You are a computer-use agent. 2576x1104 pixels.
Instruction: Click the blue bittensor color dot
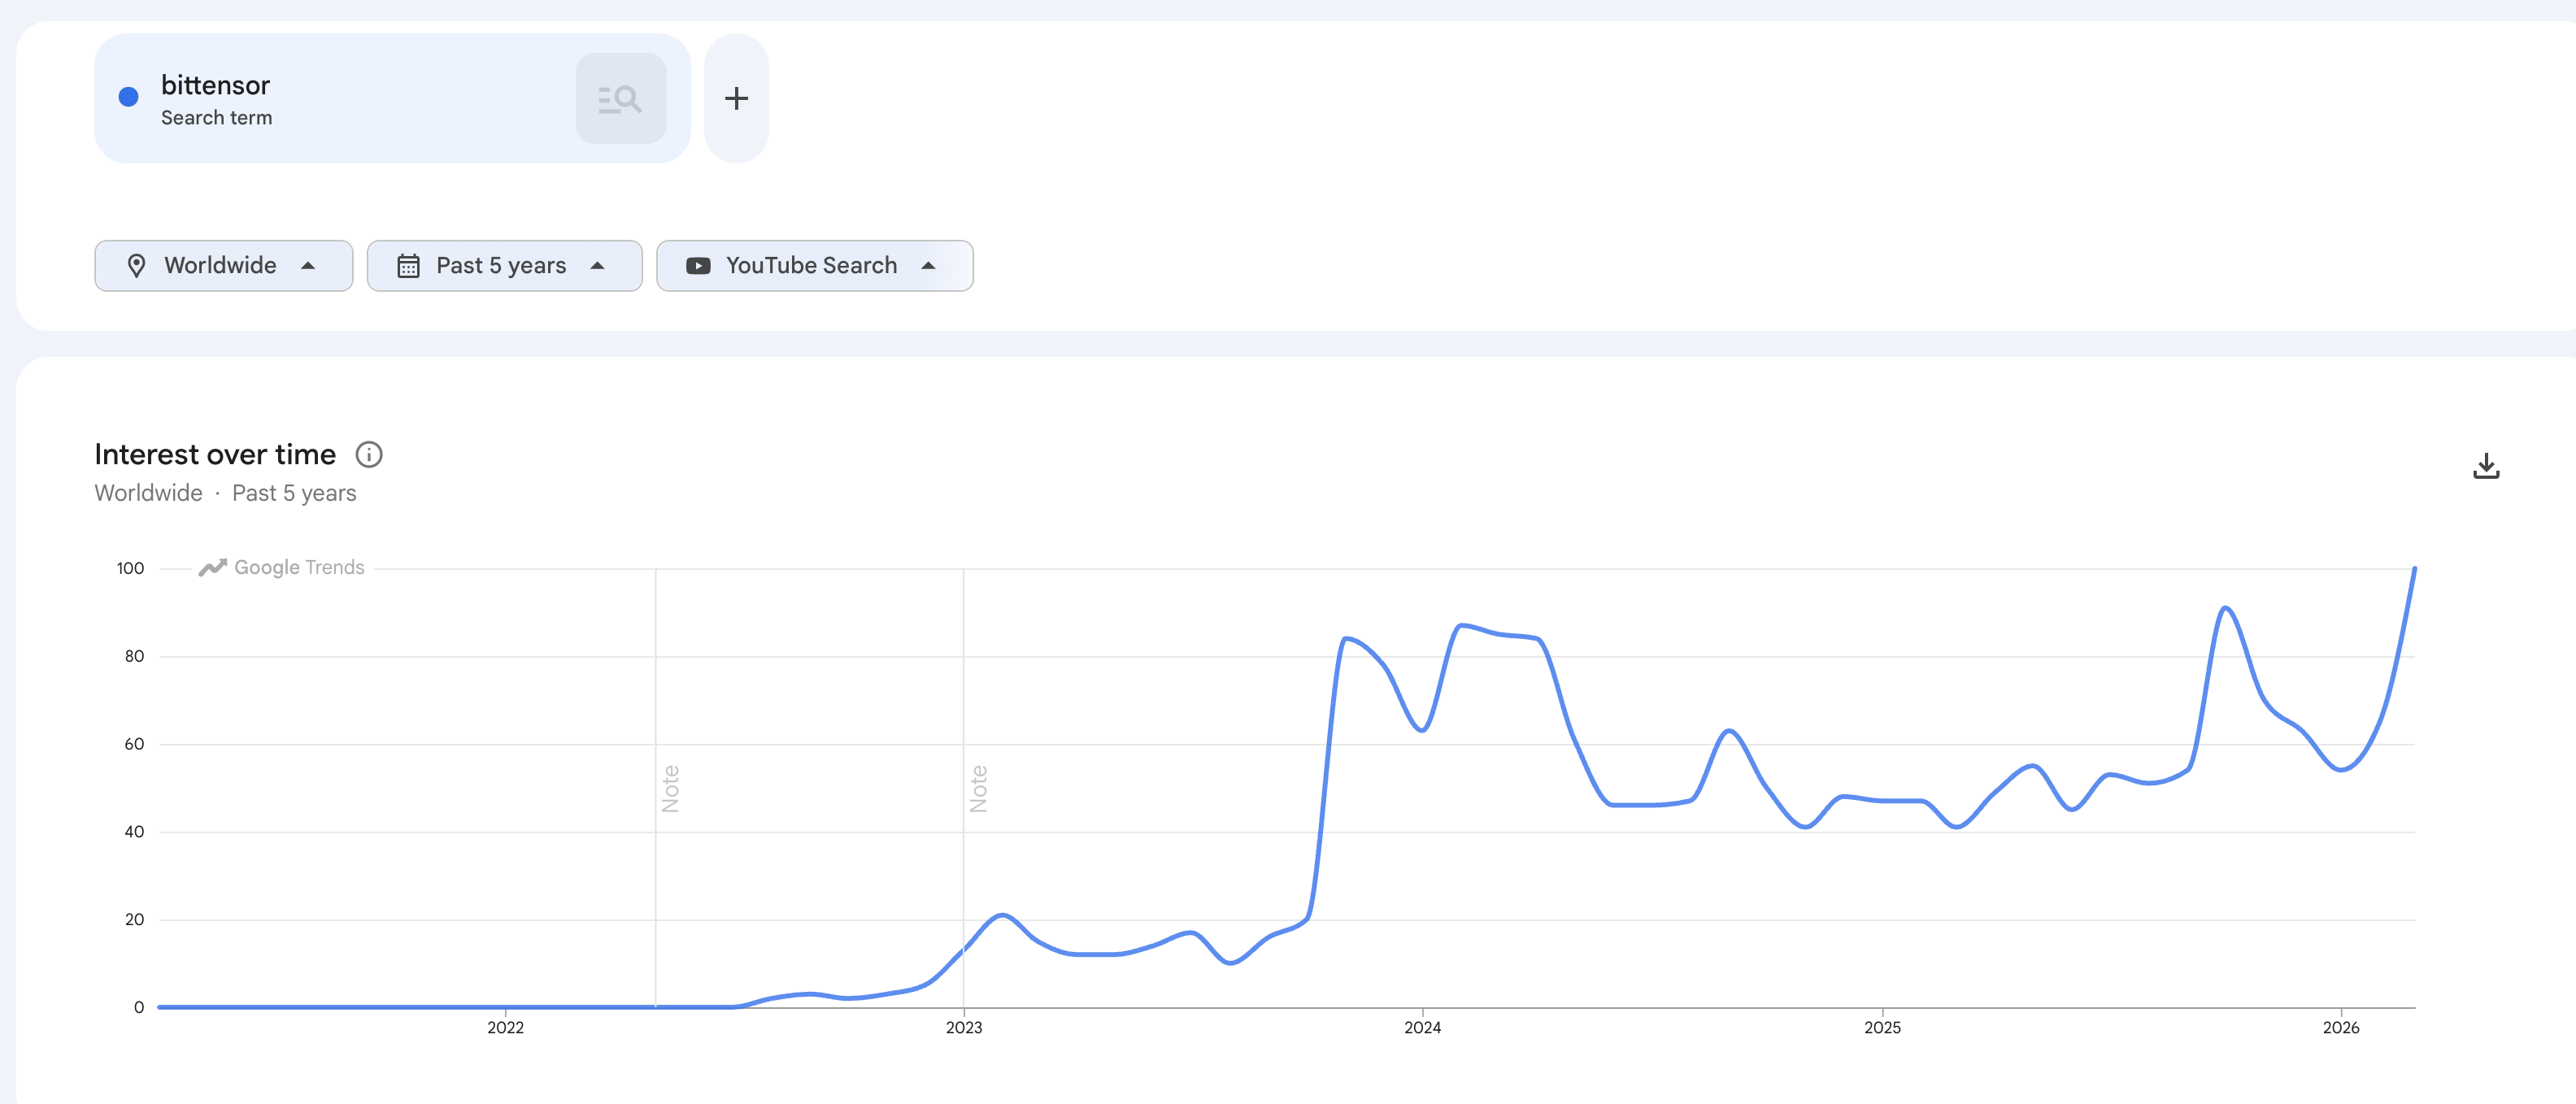click(128, 97)
